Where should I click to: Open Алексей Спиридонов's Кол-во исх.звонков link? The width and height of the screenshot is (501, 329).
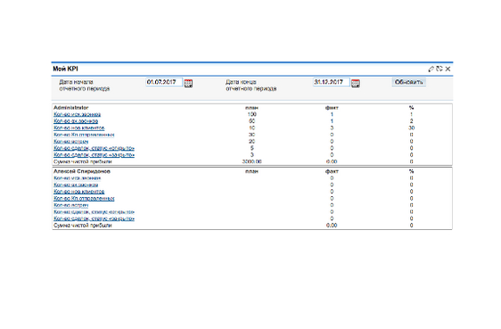coord(77,178)
